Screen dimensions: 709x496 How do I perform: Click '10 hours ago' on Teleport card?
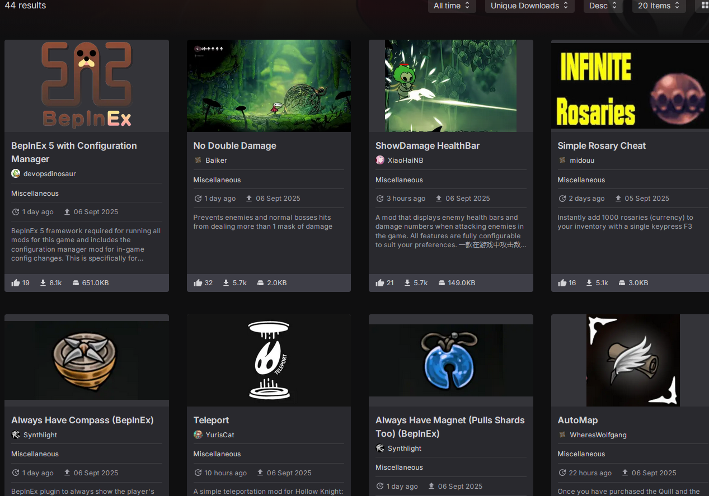coord(226,473)
